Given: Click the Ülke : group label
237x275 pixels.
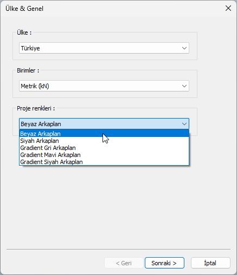Looking at the screenshot, I should pos(24,32).
